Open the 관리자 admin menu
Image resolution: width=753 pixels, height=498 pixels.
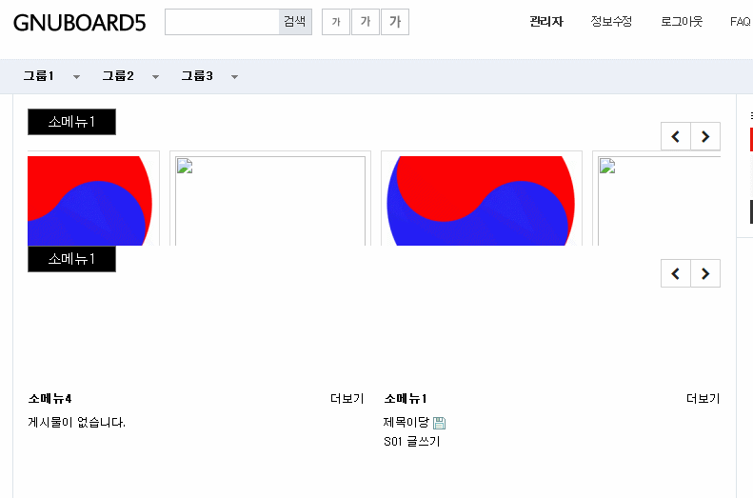tap(546, 22)
